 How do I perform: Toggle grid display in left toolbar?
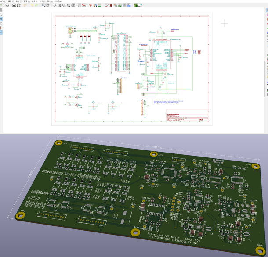click(x=1, y=10)
